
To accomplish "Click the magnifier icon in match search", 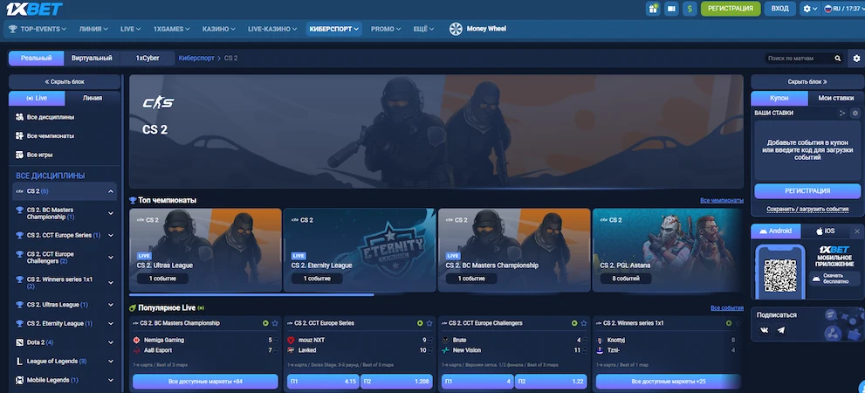I will pos(837,58).
